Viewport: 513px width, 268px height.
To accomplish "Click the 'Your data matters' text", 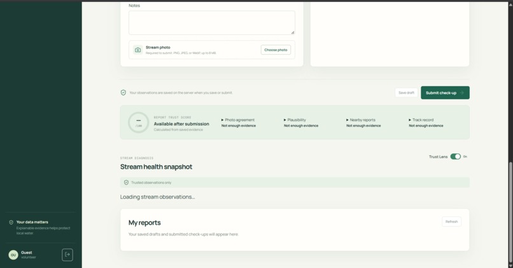I will (32, 222).
